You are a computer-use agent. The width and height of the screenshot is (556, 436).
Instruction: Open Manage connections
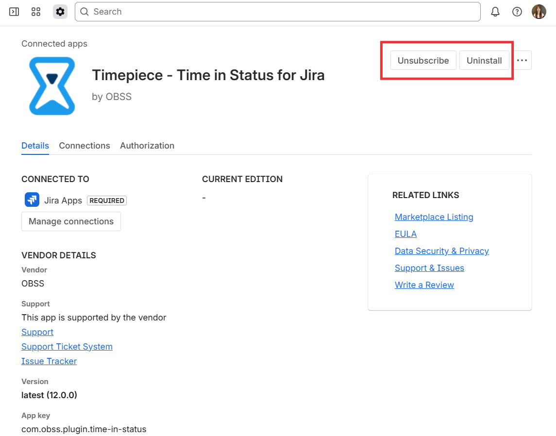[x=71, y=221]
